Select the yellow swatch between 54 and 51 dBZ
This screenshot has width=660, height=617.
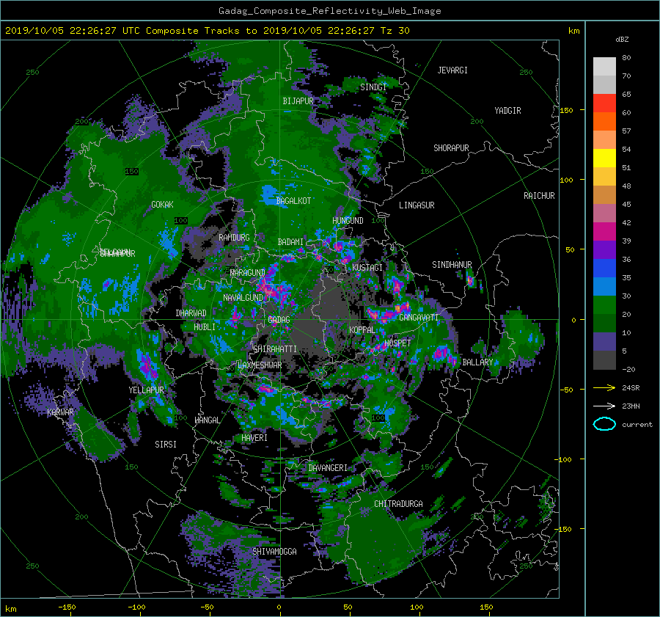point(604,158)
